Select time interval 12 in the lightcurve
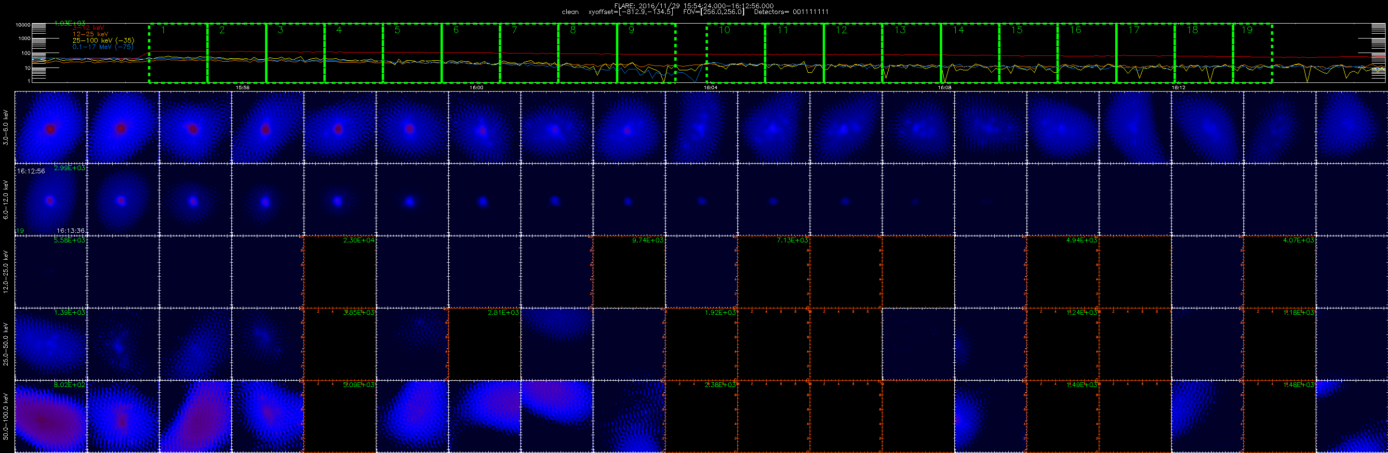This screenshot has height=453, width=1388. 853,53
